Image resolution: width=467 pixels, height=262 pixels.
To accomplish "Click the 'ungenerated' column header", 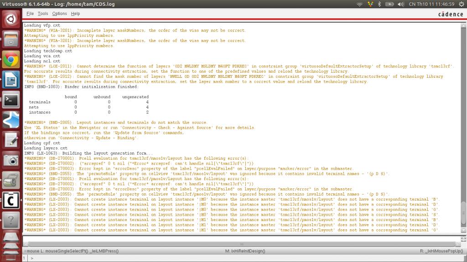I will coord(135,97).
